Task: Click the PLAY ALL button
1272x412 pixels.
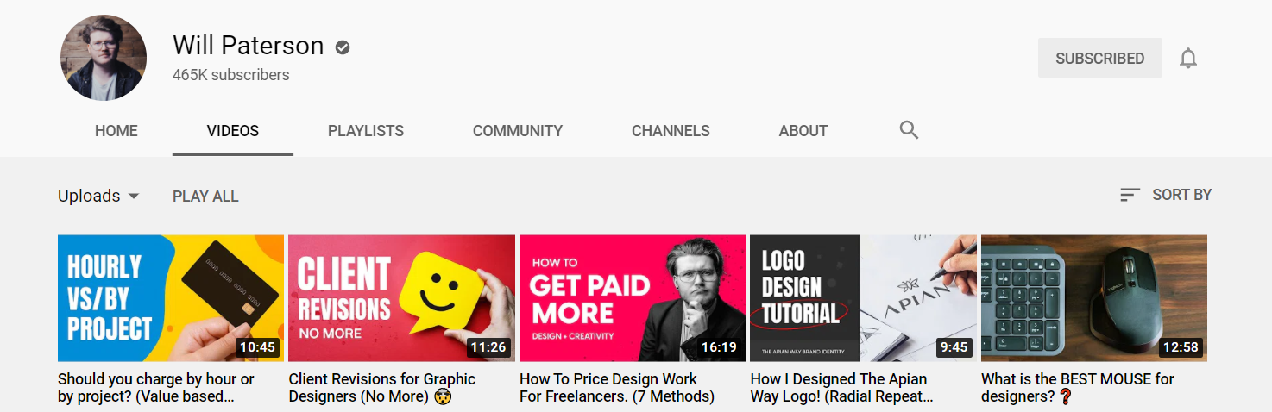Action: click(205, 197)
